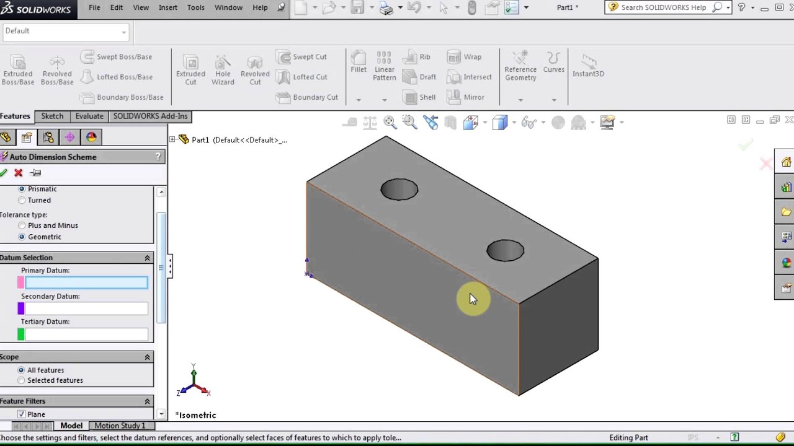Open the PropertyManager tab icon
This screenshot has height=446, width=794.
click(27, 138)
